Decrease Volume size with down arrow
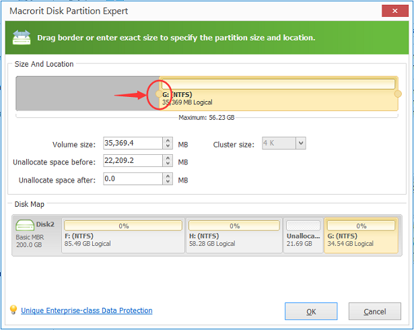 [x=168, y=146]
